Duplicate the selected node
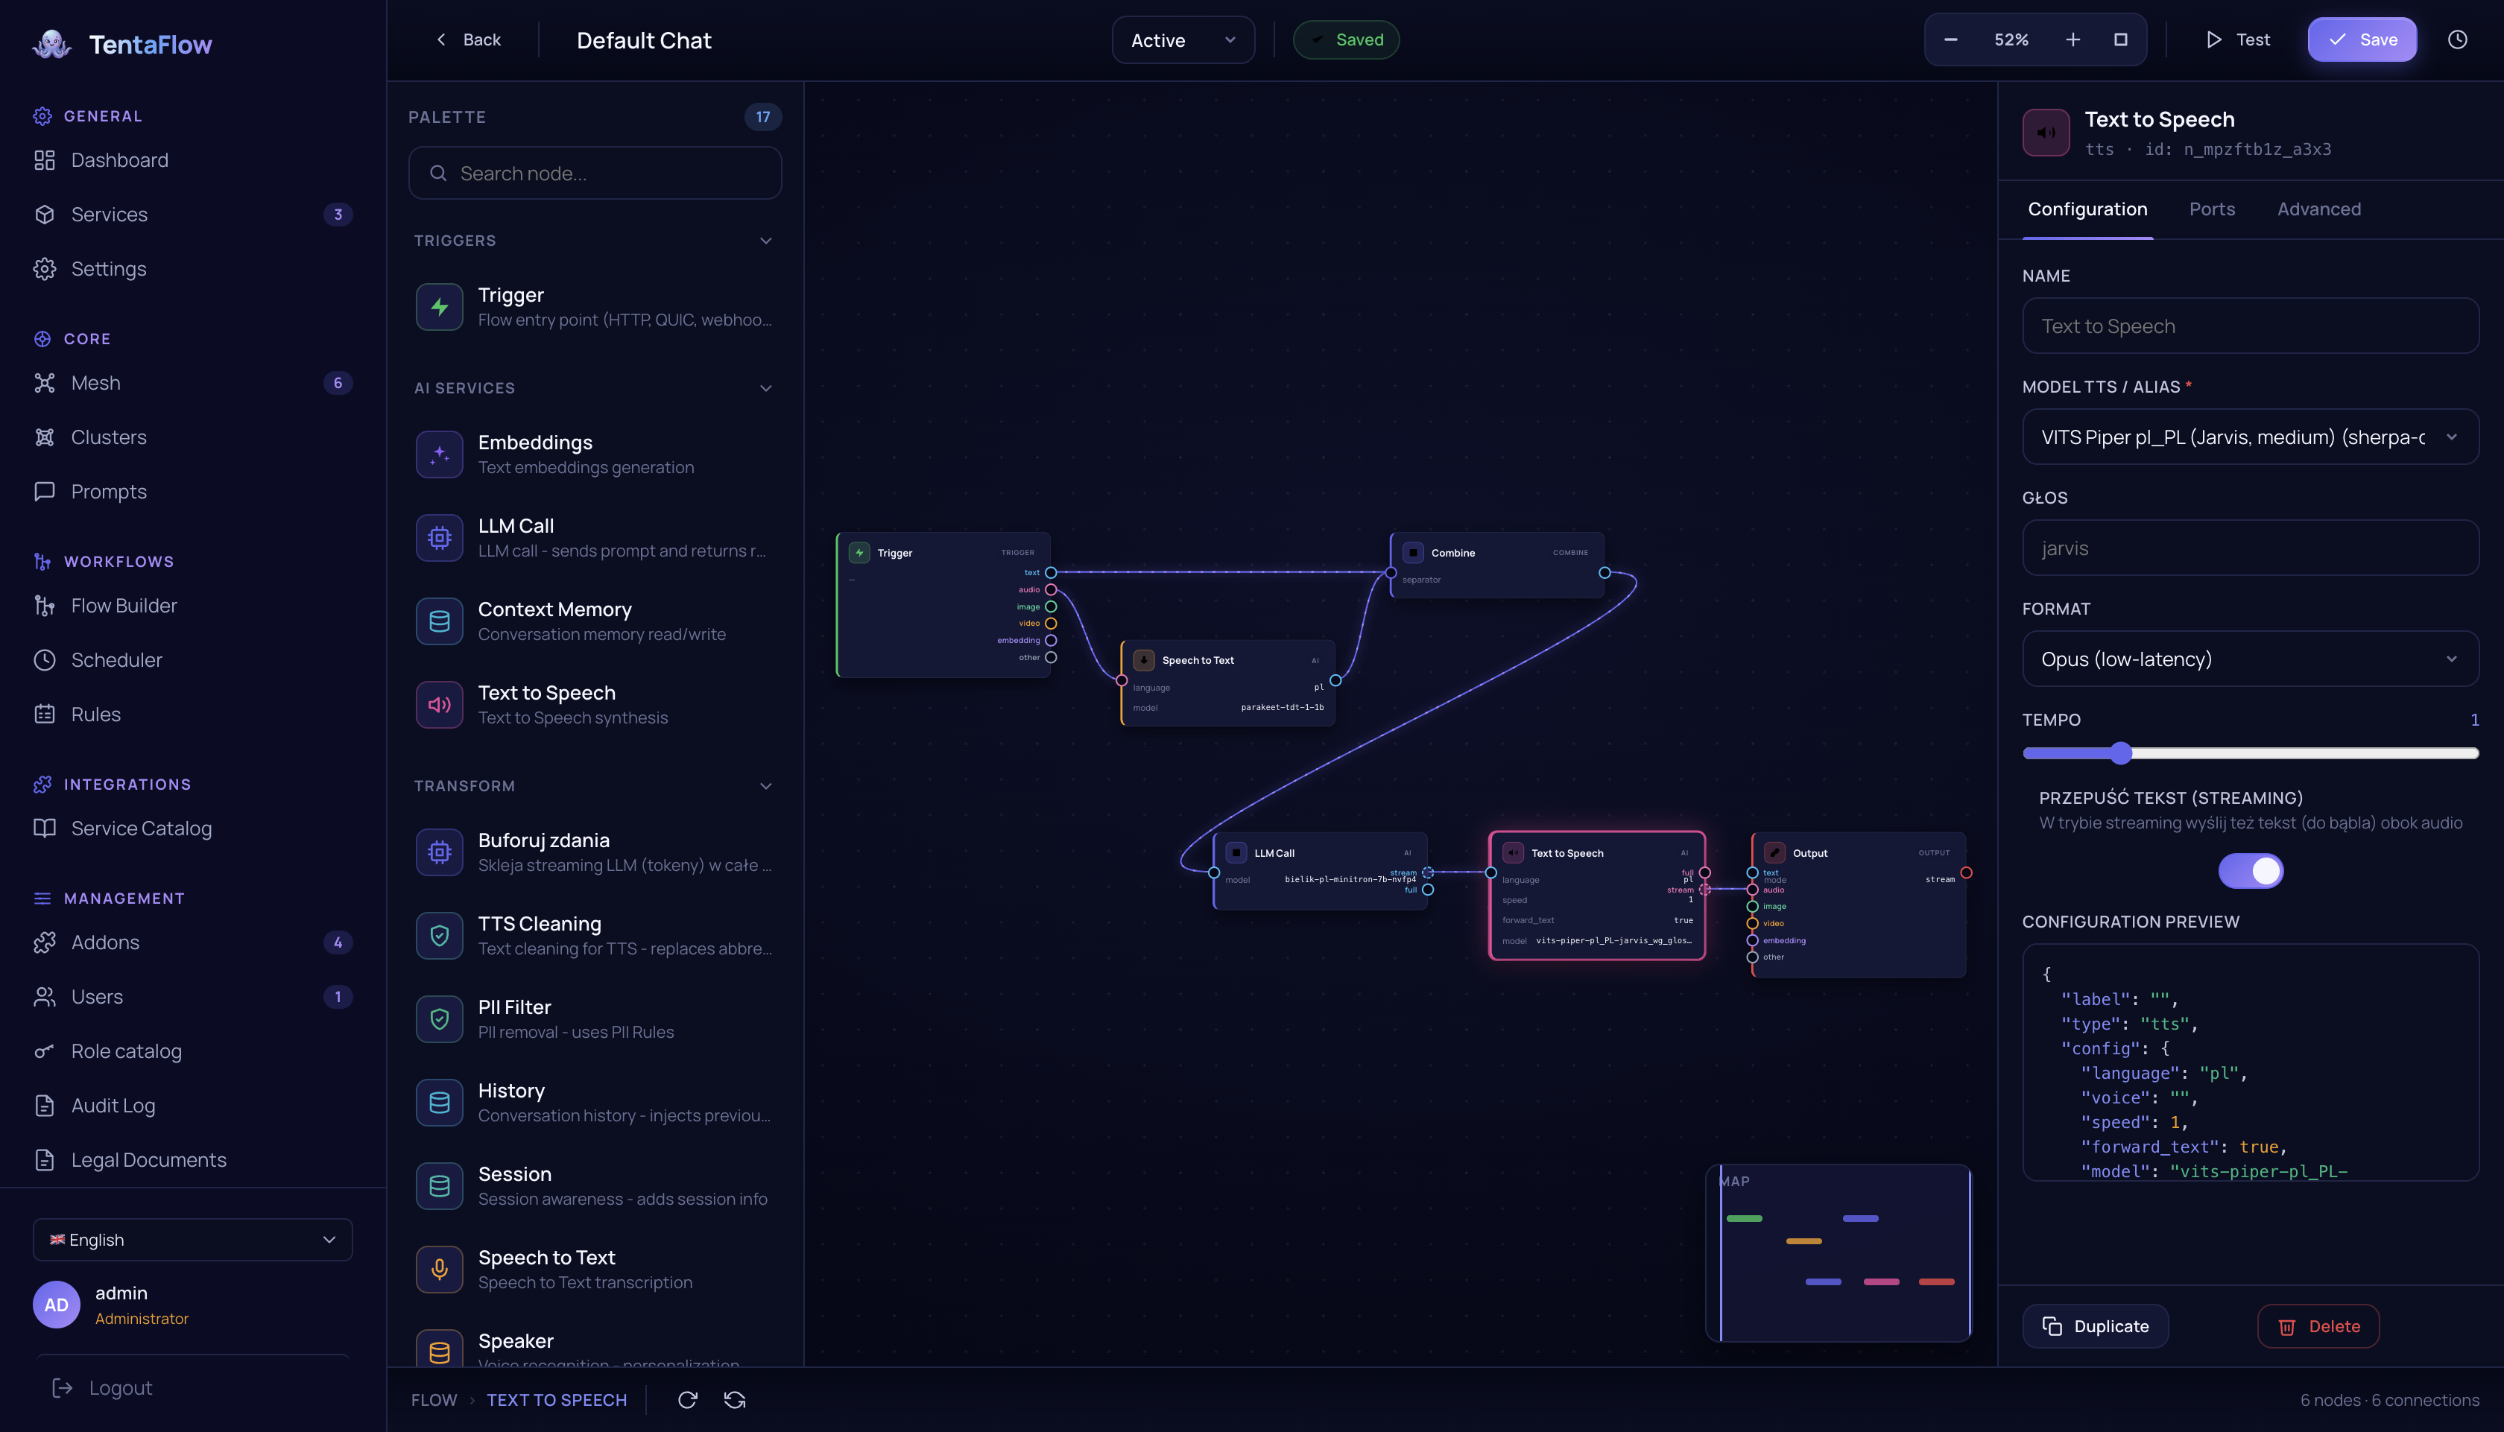 (2095, 1325)
